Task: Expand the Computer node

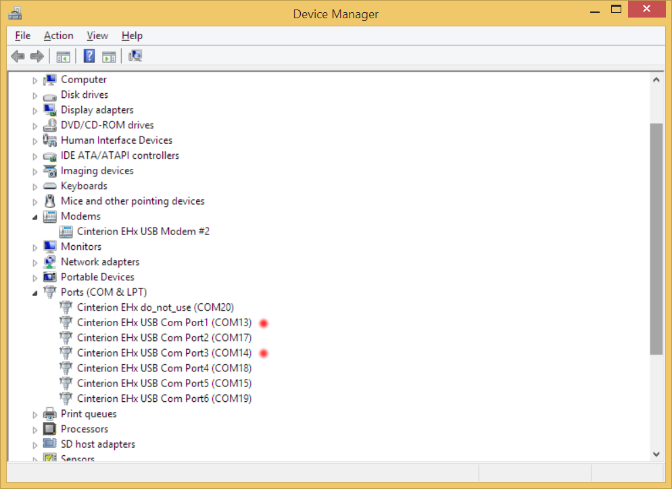Action: (34, 80)
